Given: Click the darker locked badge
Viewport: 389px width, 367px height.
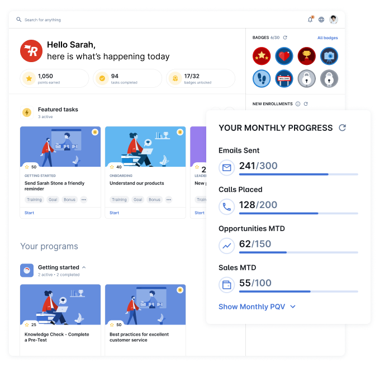Looking at the screenshot, I should click(329, 78).
